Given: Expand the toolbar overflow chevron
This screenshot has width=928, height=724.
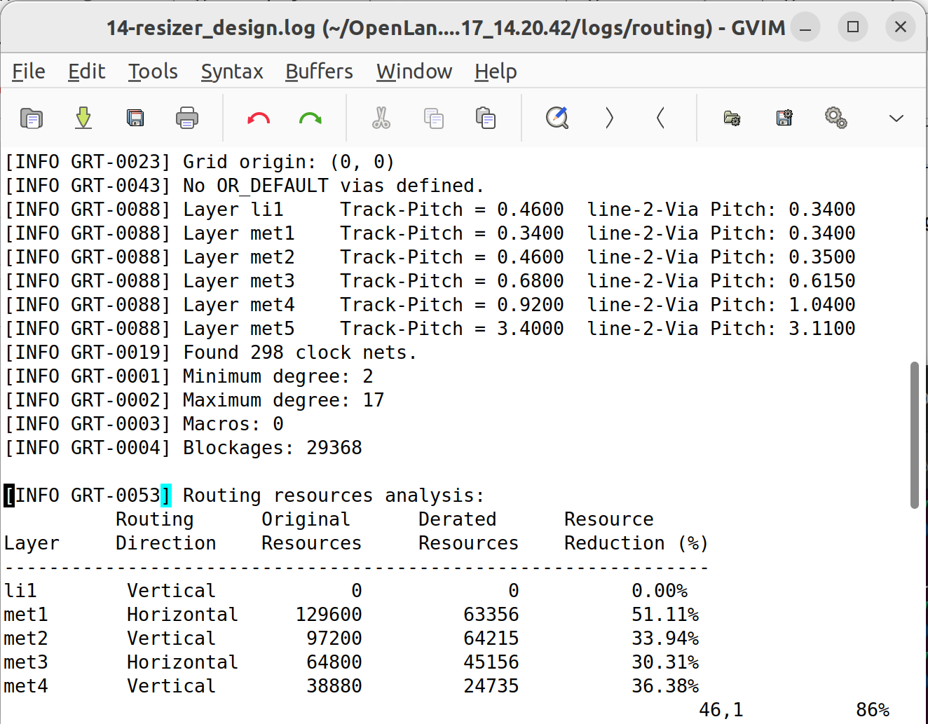Looking at the screenshot, I should [x=896, y=118].
